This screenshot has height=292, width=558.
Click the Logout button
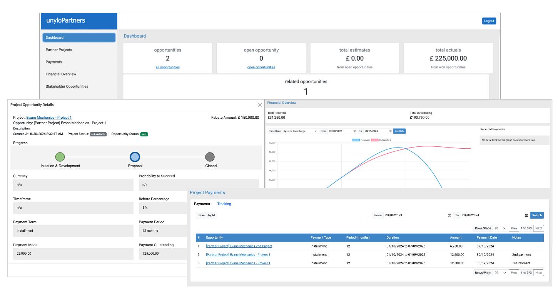489,21
